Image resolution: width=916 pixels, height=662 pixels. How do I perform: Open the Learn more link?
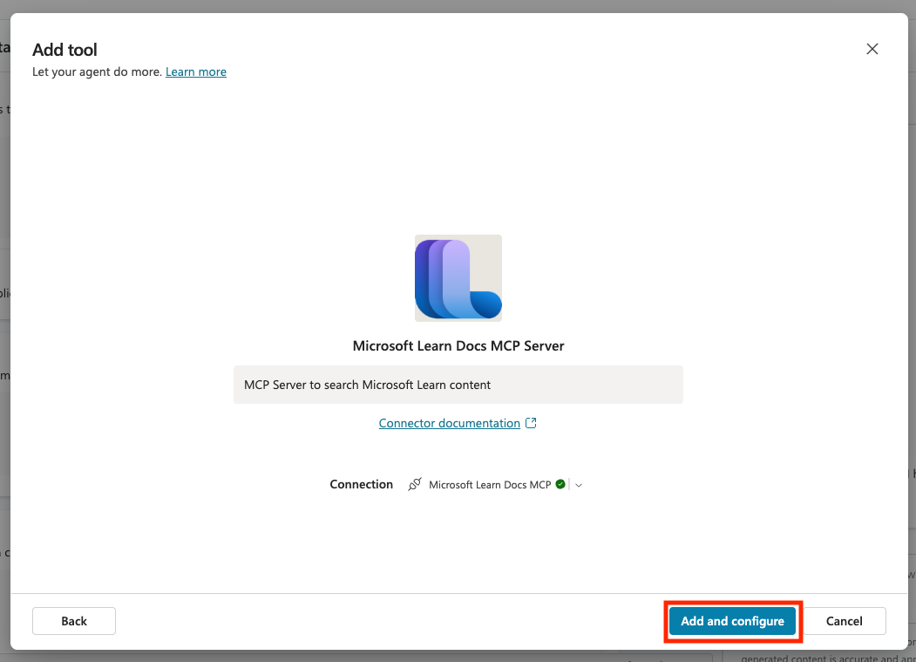[x=195, y=72]
